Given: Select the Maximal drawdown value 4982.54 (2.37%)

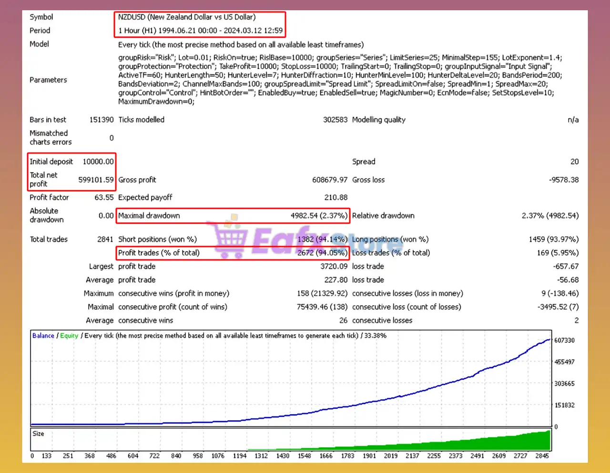Looking at the screenshot, I should point(318,216).
